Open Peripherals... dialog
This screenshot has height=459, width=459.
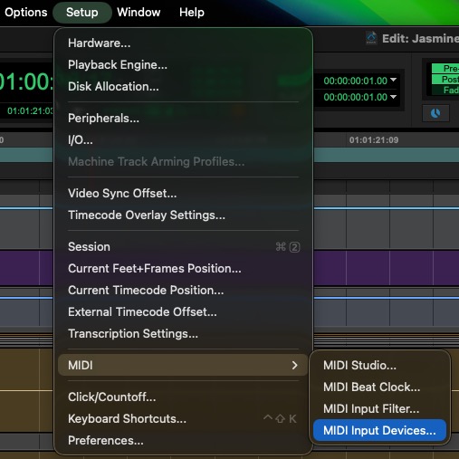(183, 119)
